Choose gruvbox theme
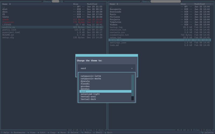This screenshot has height=134, width=215. [x=105, y=86]
